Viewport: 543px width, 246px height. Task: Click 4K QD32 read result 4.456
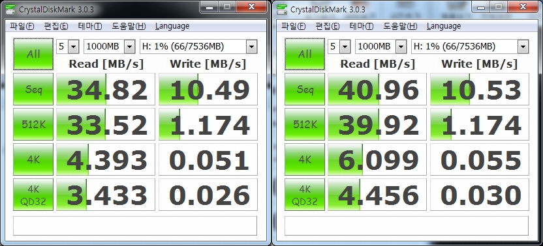coord(377,195)
